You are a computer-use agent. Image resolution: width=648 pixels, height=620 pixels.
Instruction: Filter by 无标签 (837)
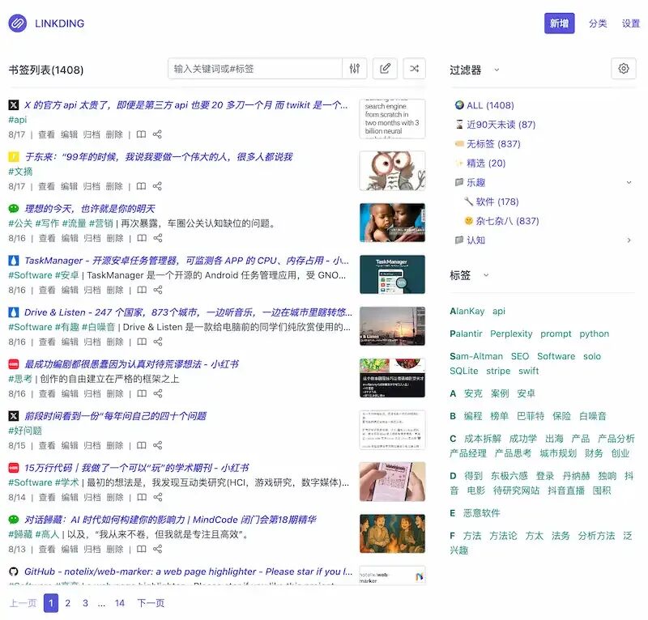(493, 144)
